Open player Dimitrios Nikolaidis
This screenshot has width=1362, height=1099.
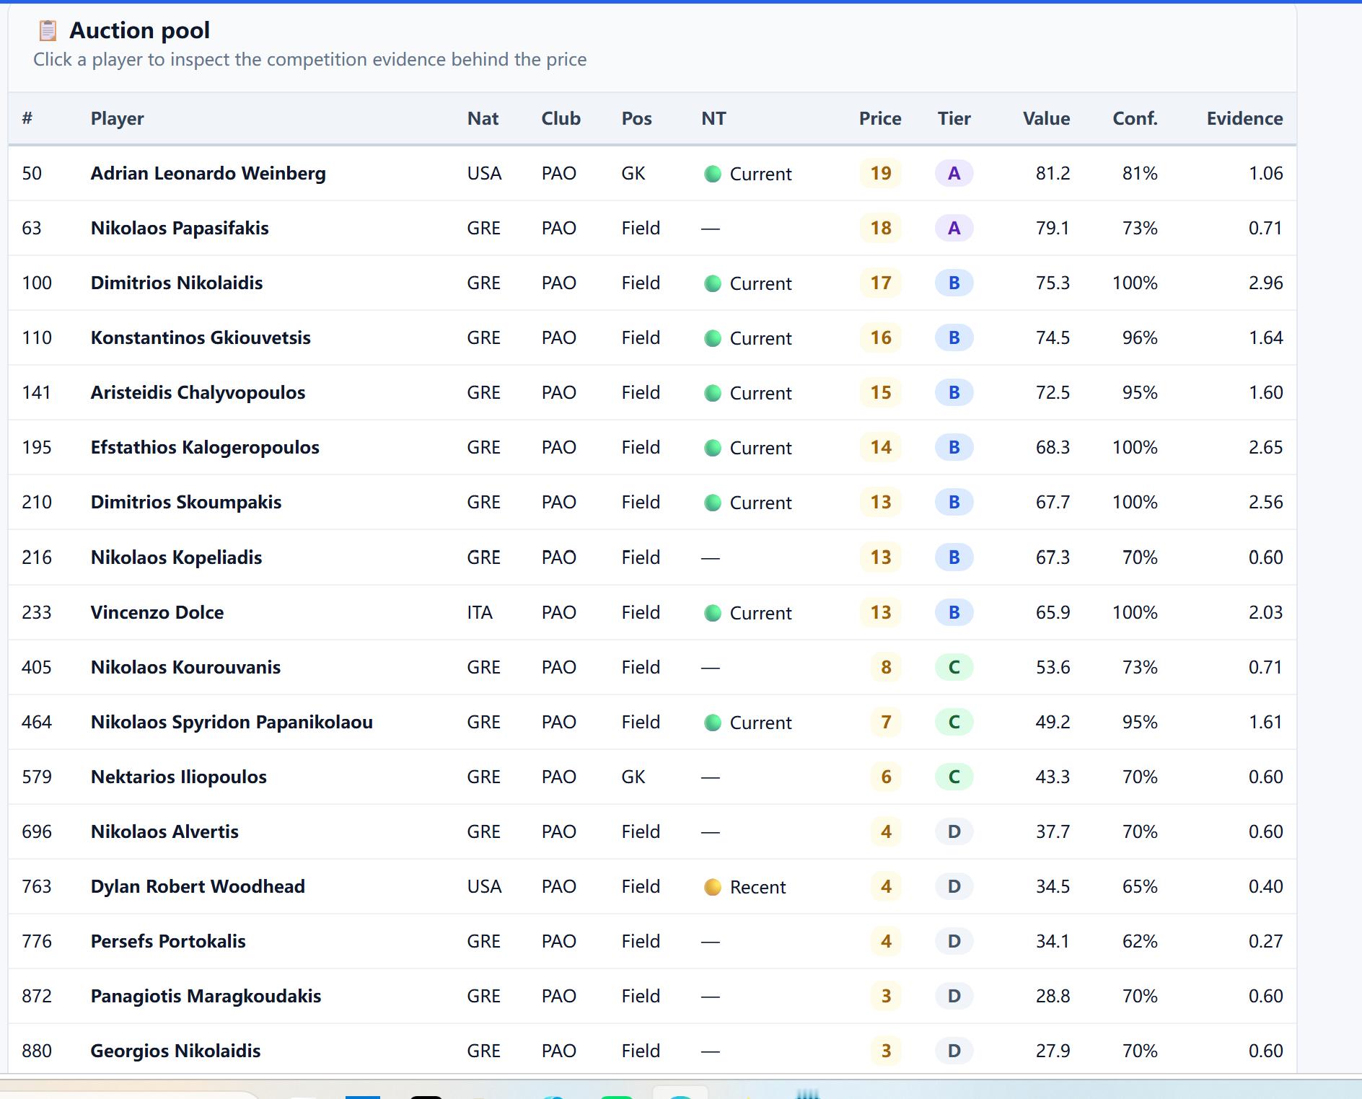177,283
